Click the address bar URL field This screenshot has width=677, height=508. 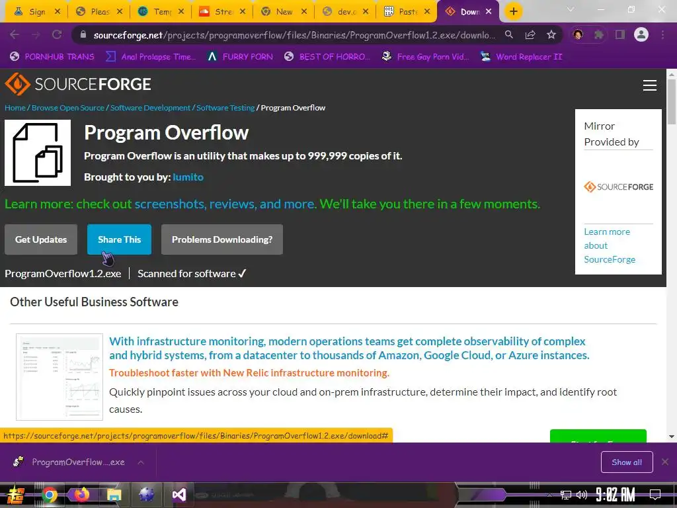pos(294,35)
